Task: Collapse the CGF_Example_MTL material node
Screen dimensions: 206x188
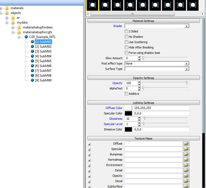Action: click(19, 37)
